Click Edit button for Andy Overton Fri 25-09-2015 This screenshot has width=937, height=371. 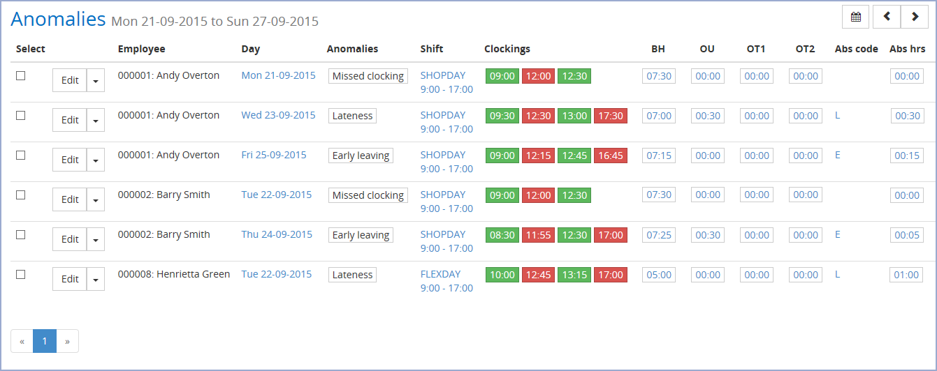pos(70,160)
